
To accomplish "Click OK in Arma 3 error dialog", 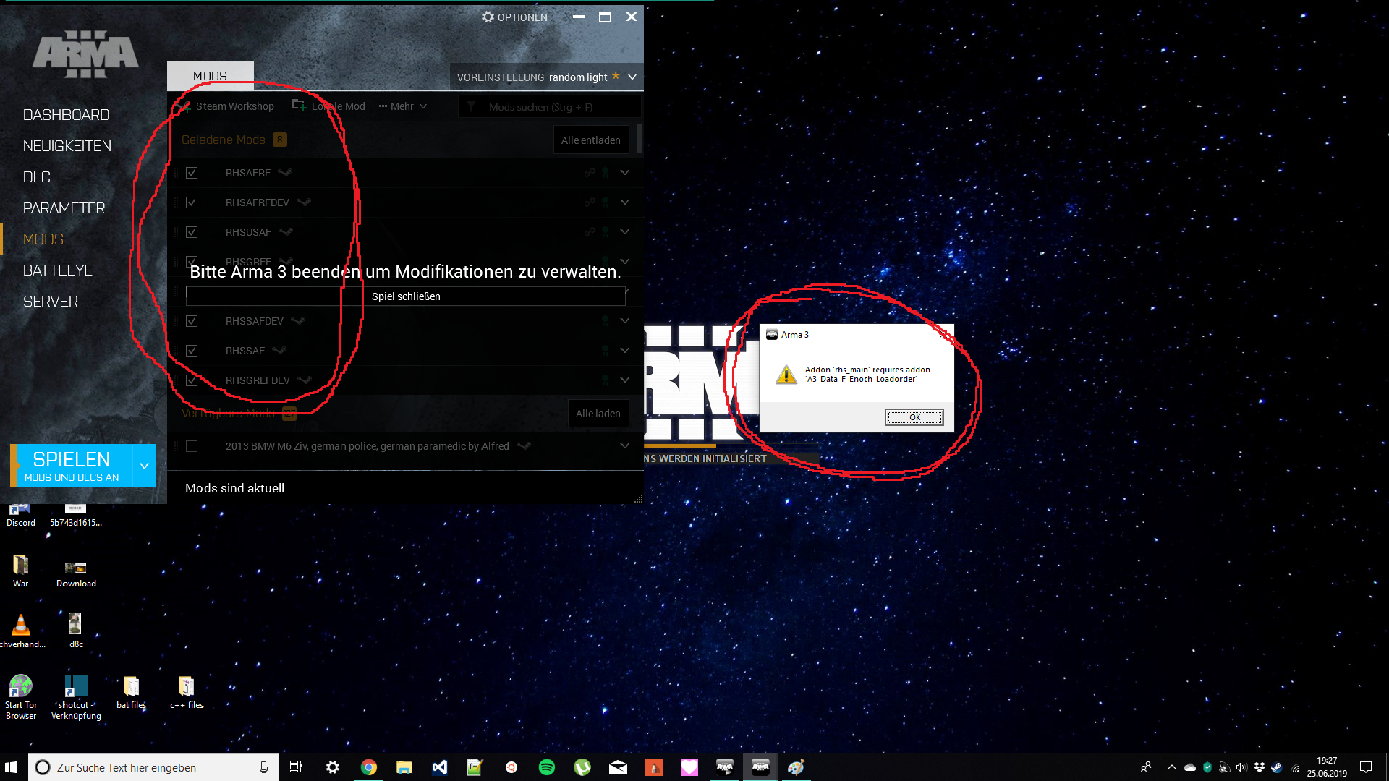I will [914, 417].
